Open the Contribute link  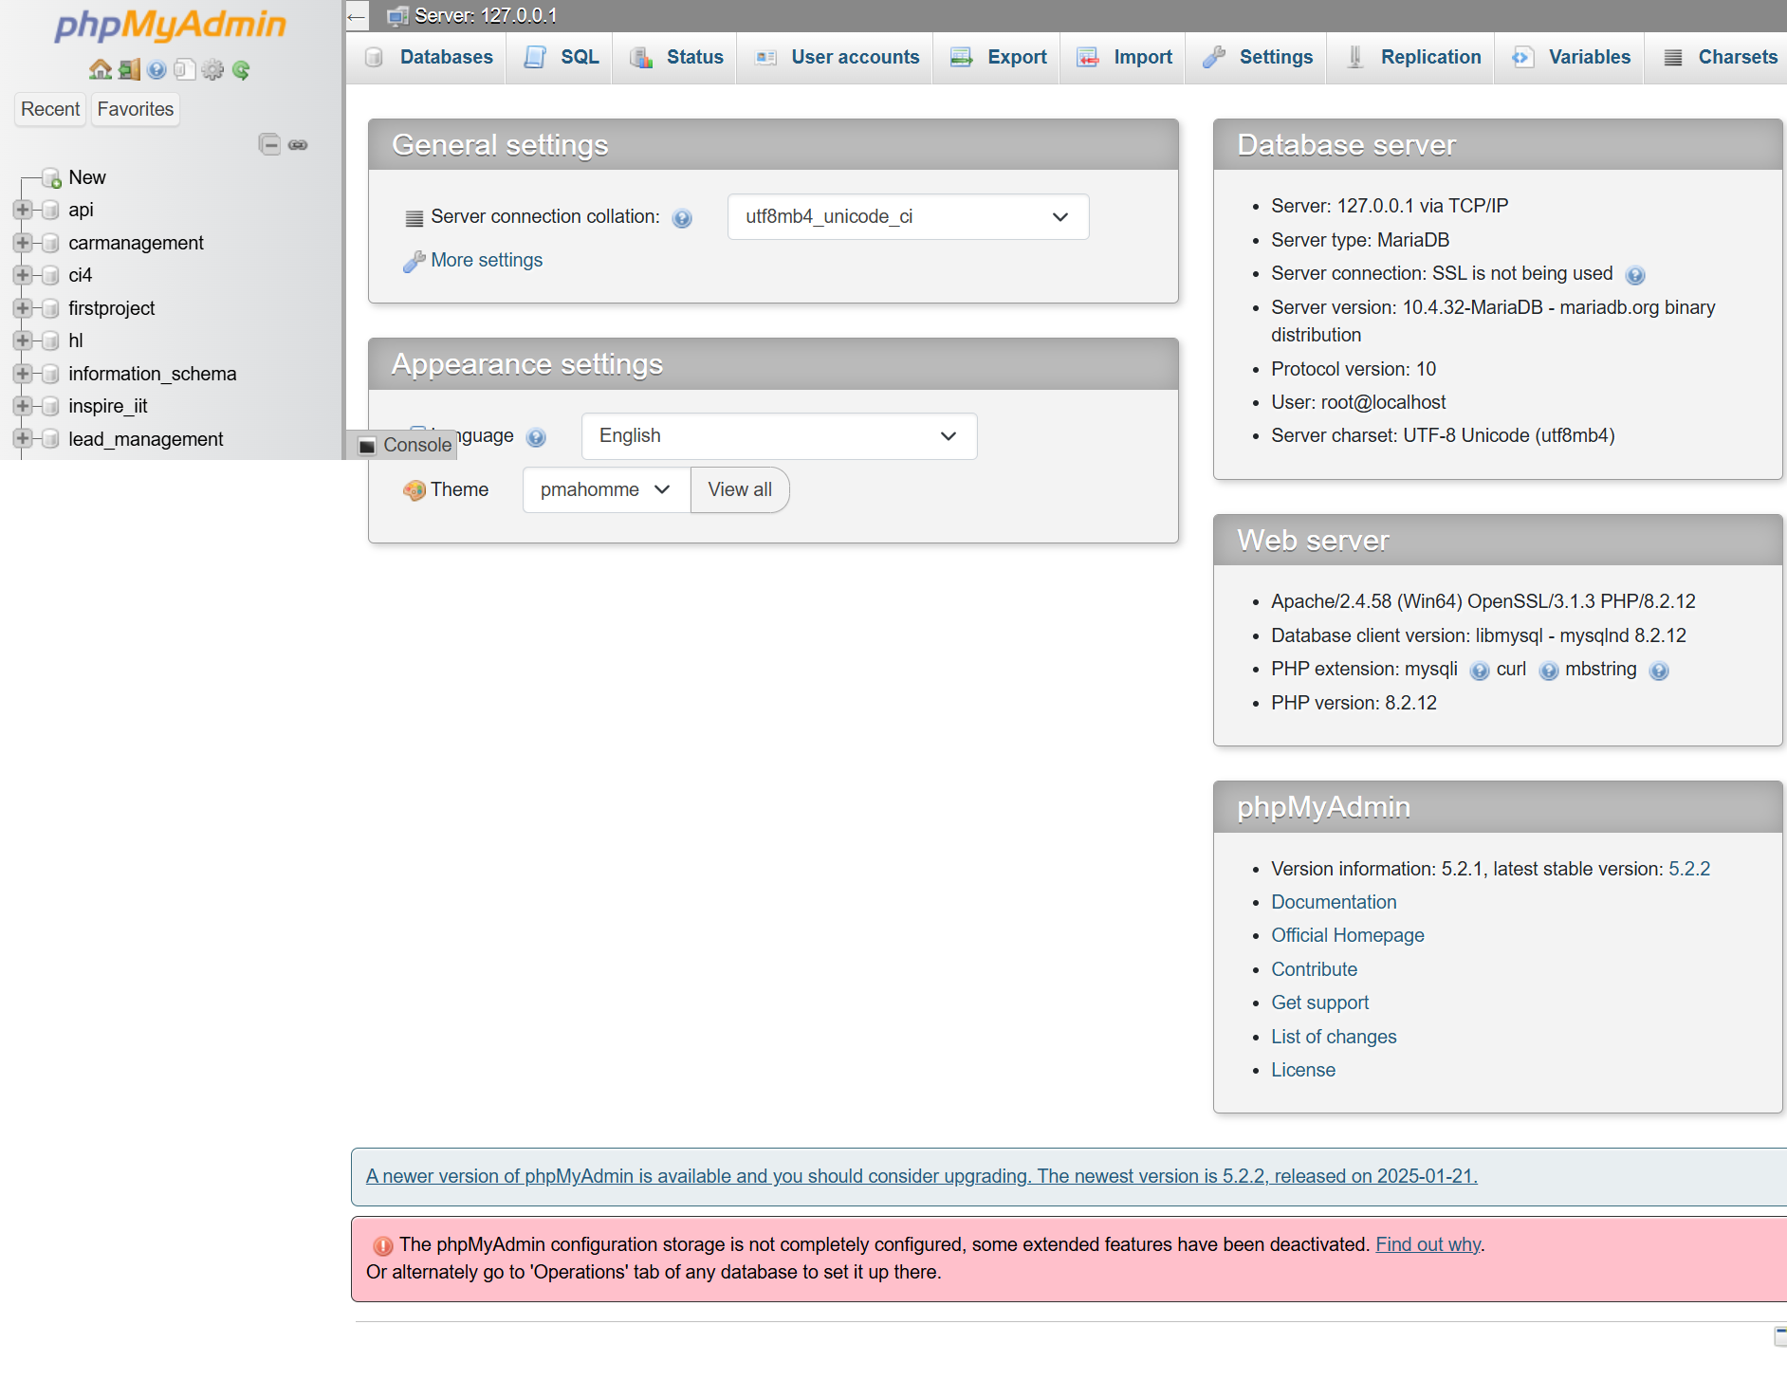point(1314,969)
